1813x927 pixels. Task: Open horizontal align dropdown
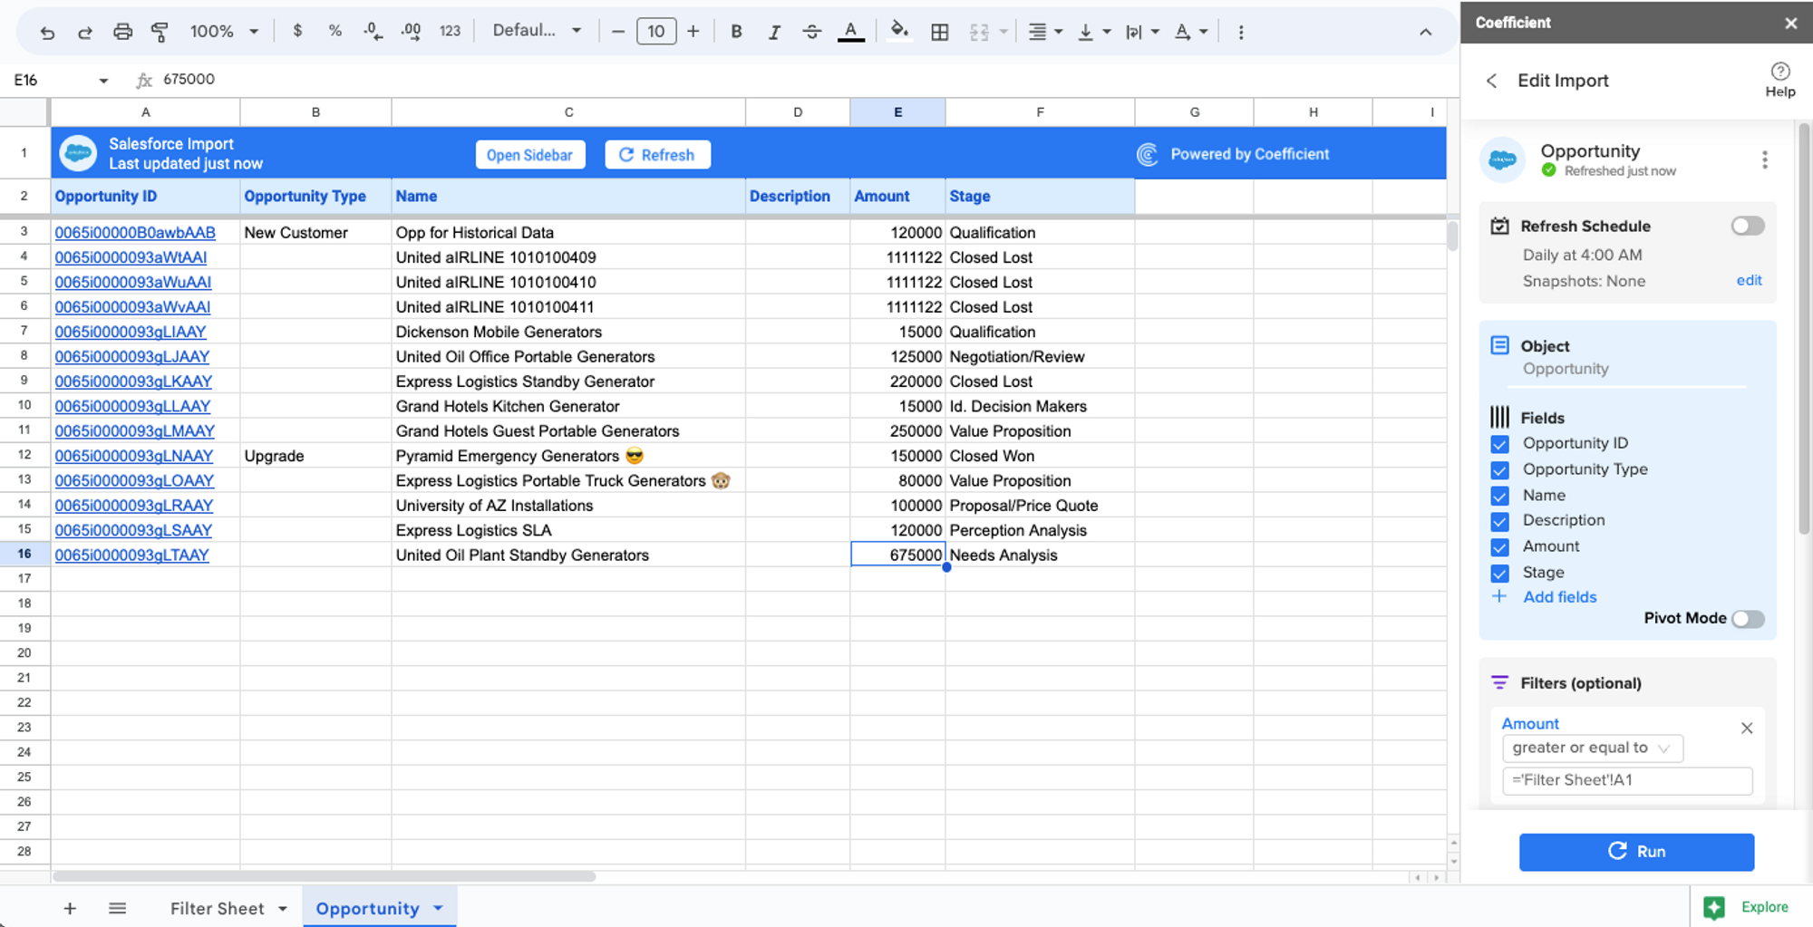click(x=1045, y=32)
